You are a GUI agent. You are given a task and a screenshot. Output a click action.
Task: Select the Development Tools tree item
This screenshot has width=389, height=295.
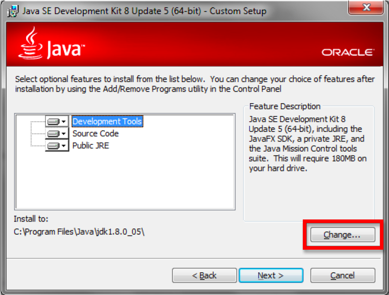pos(107,121)
